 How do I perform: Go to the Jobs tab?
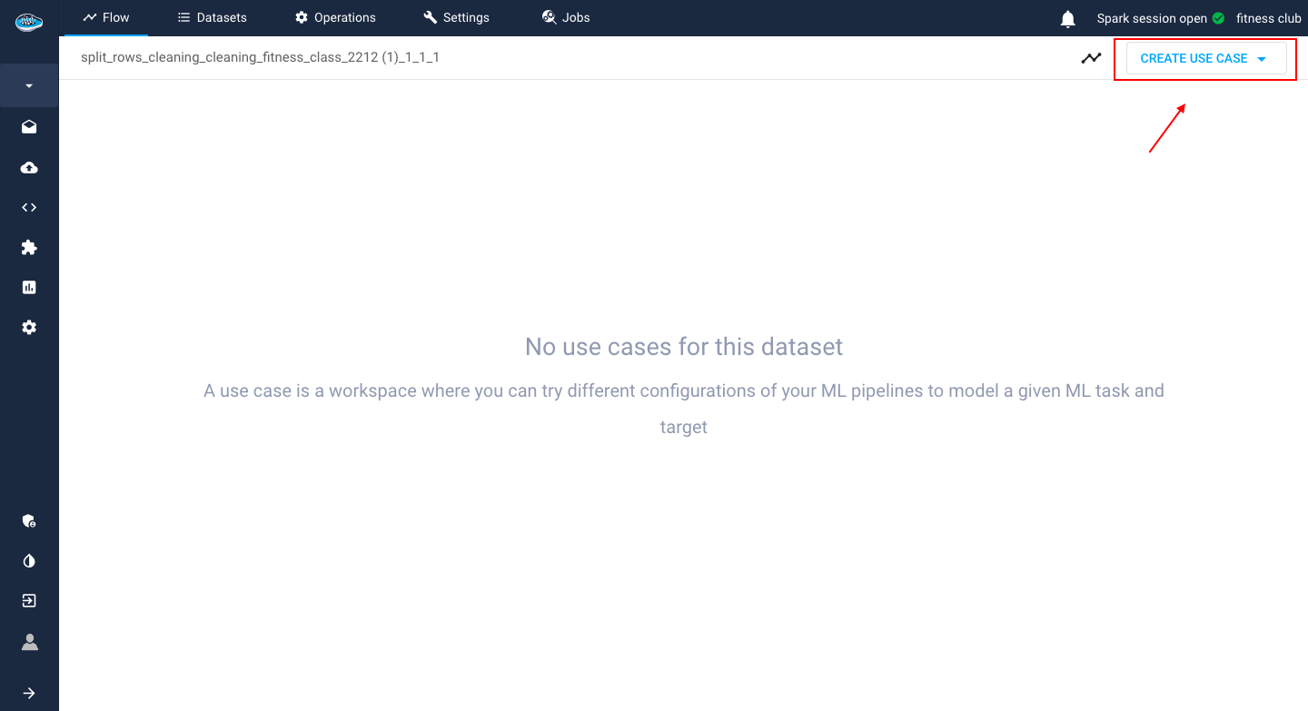tap(566, 17)
